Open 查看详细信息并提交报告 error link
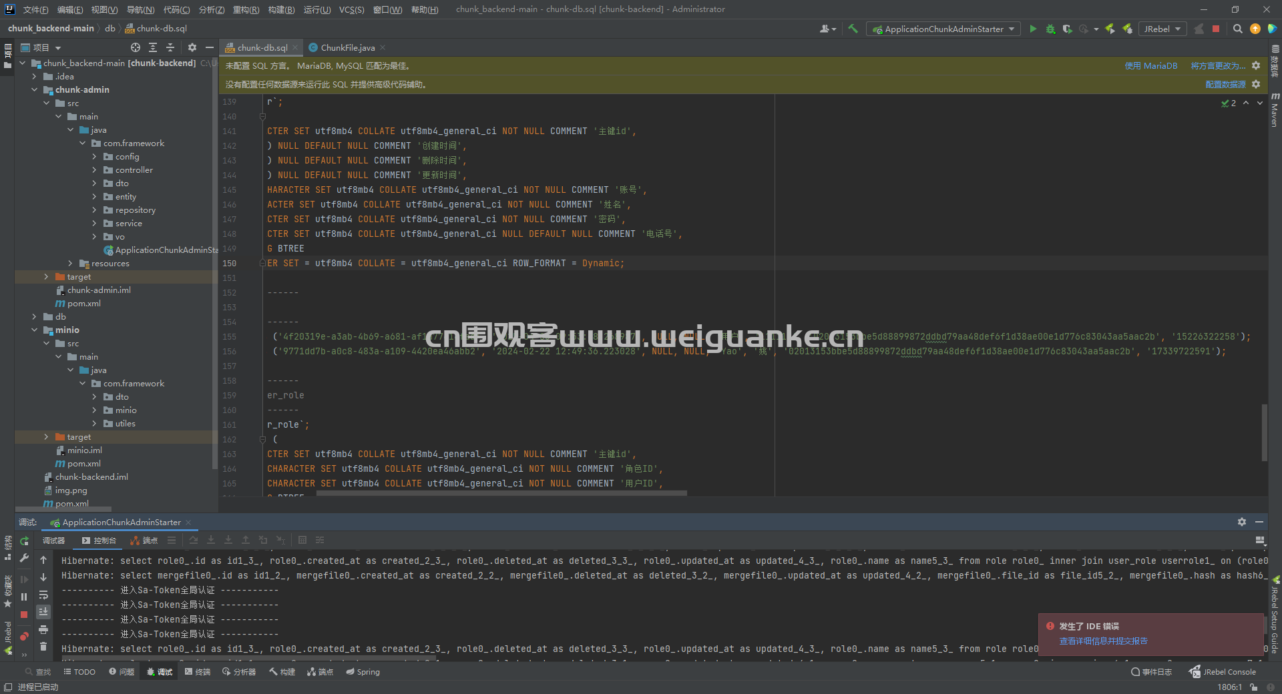This screenshot has height=694, width=1282. (1103, 641)
